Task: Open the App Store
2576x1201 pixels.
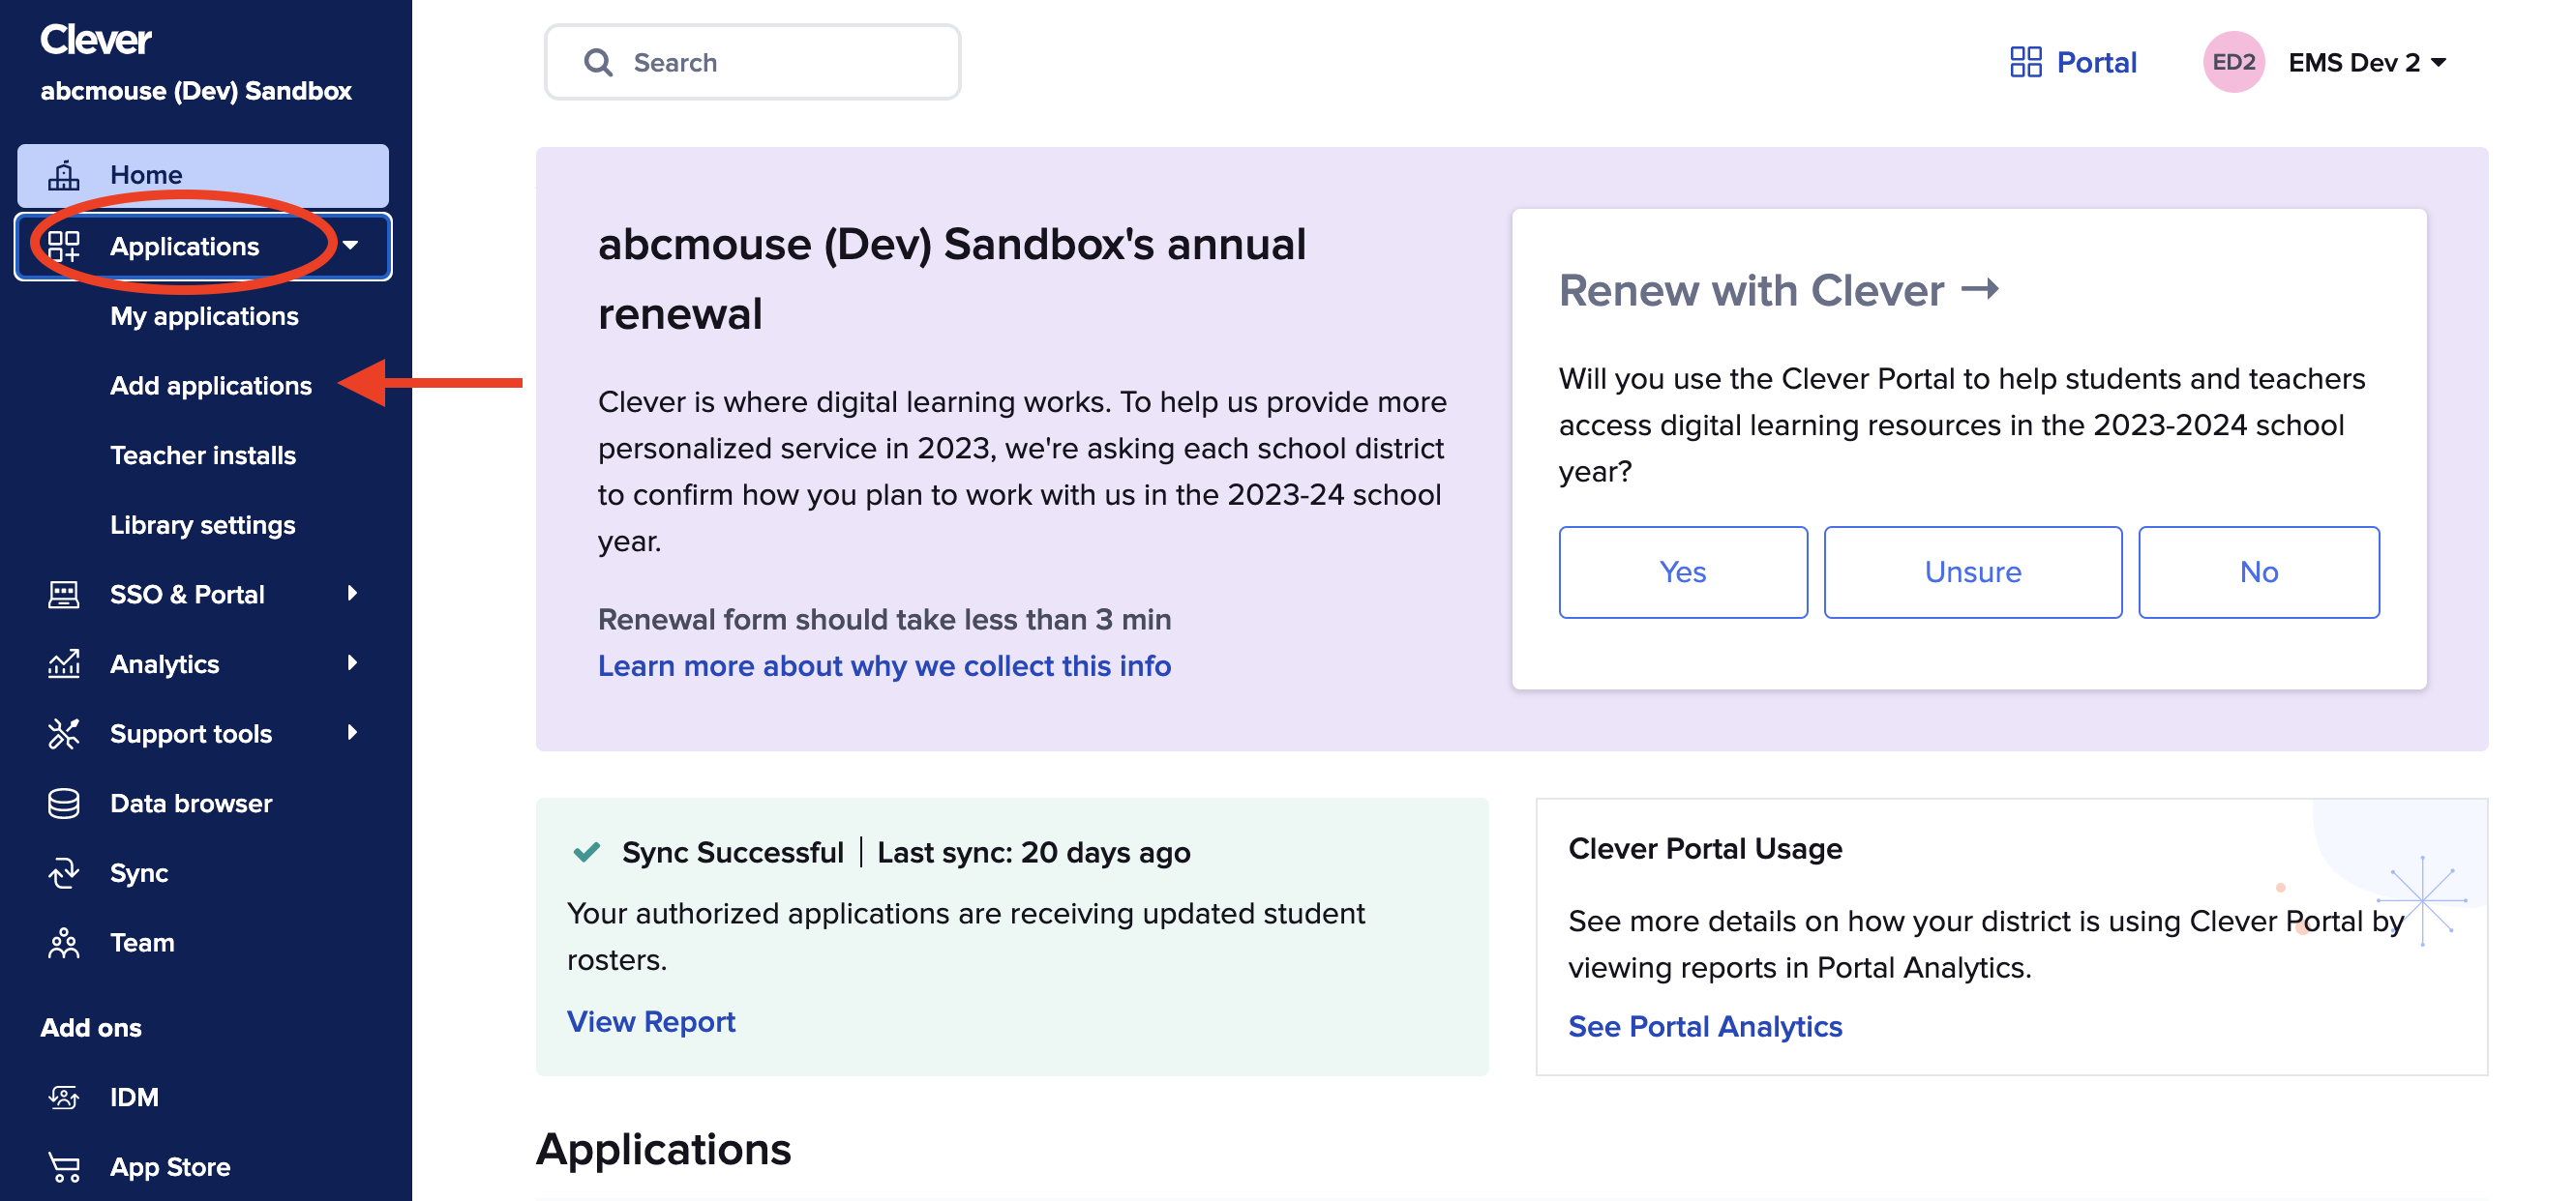Action: tap(170, 1167)
